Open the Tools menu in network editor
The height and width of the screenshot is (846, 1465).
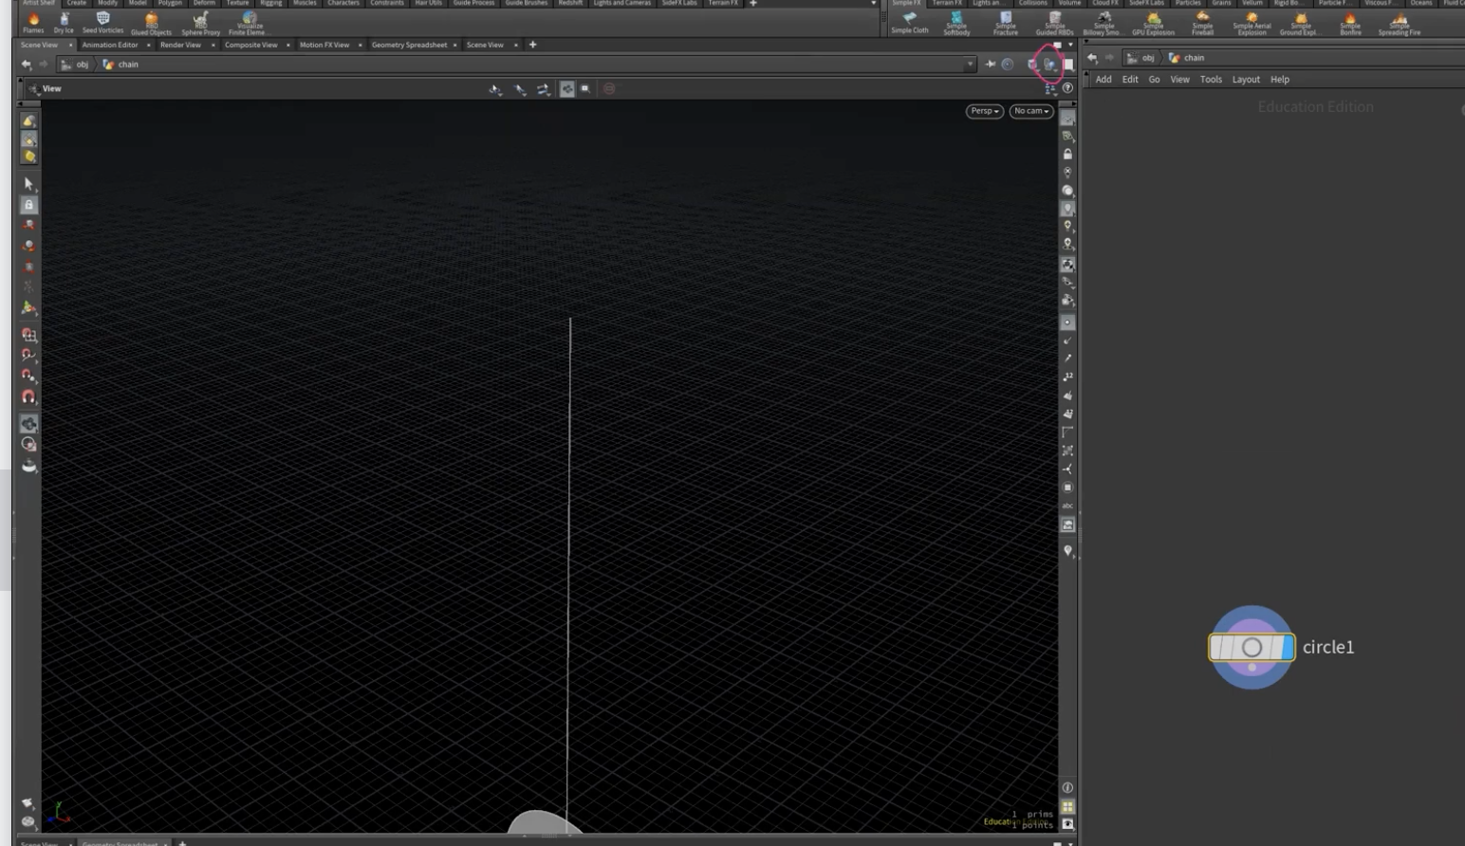(x=1211, y=80)
